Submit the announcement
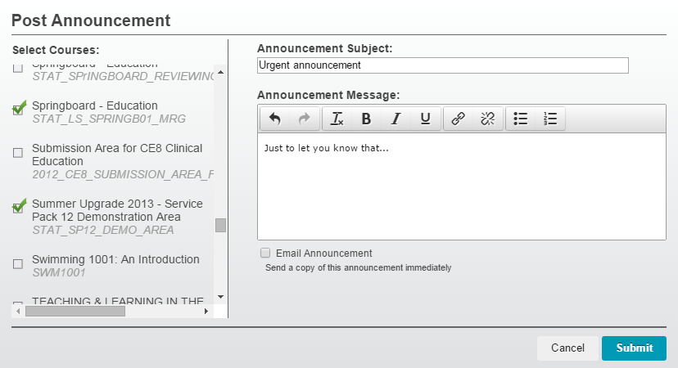The image size is (678, 368). (634, 348)
